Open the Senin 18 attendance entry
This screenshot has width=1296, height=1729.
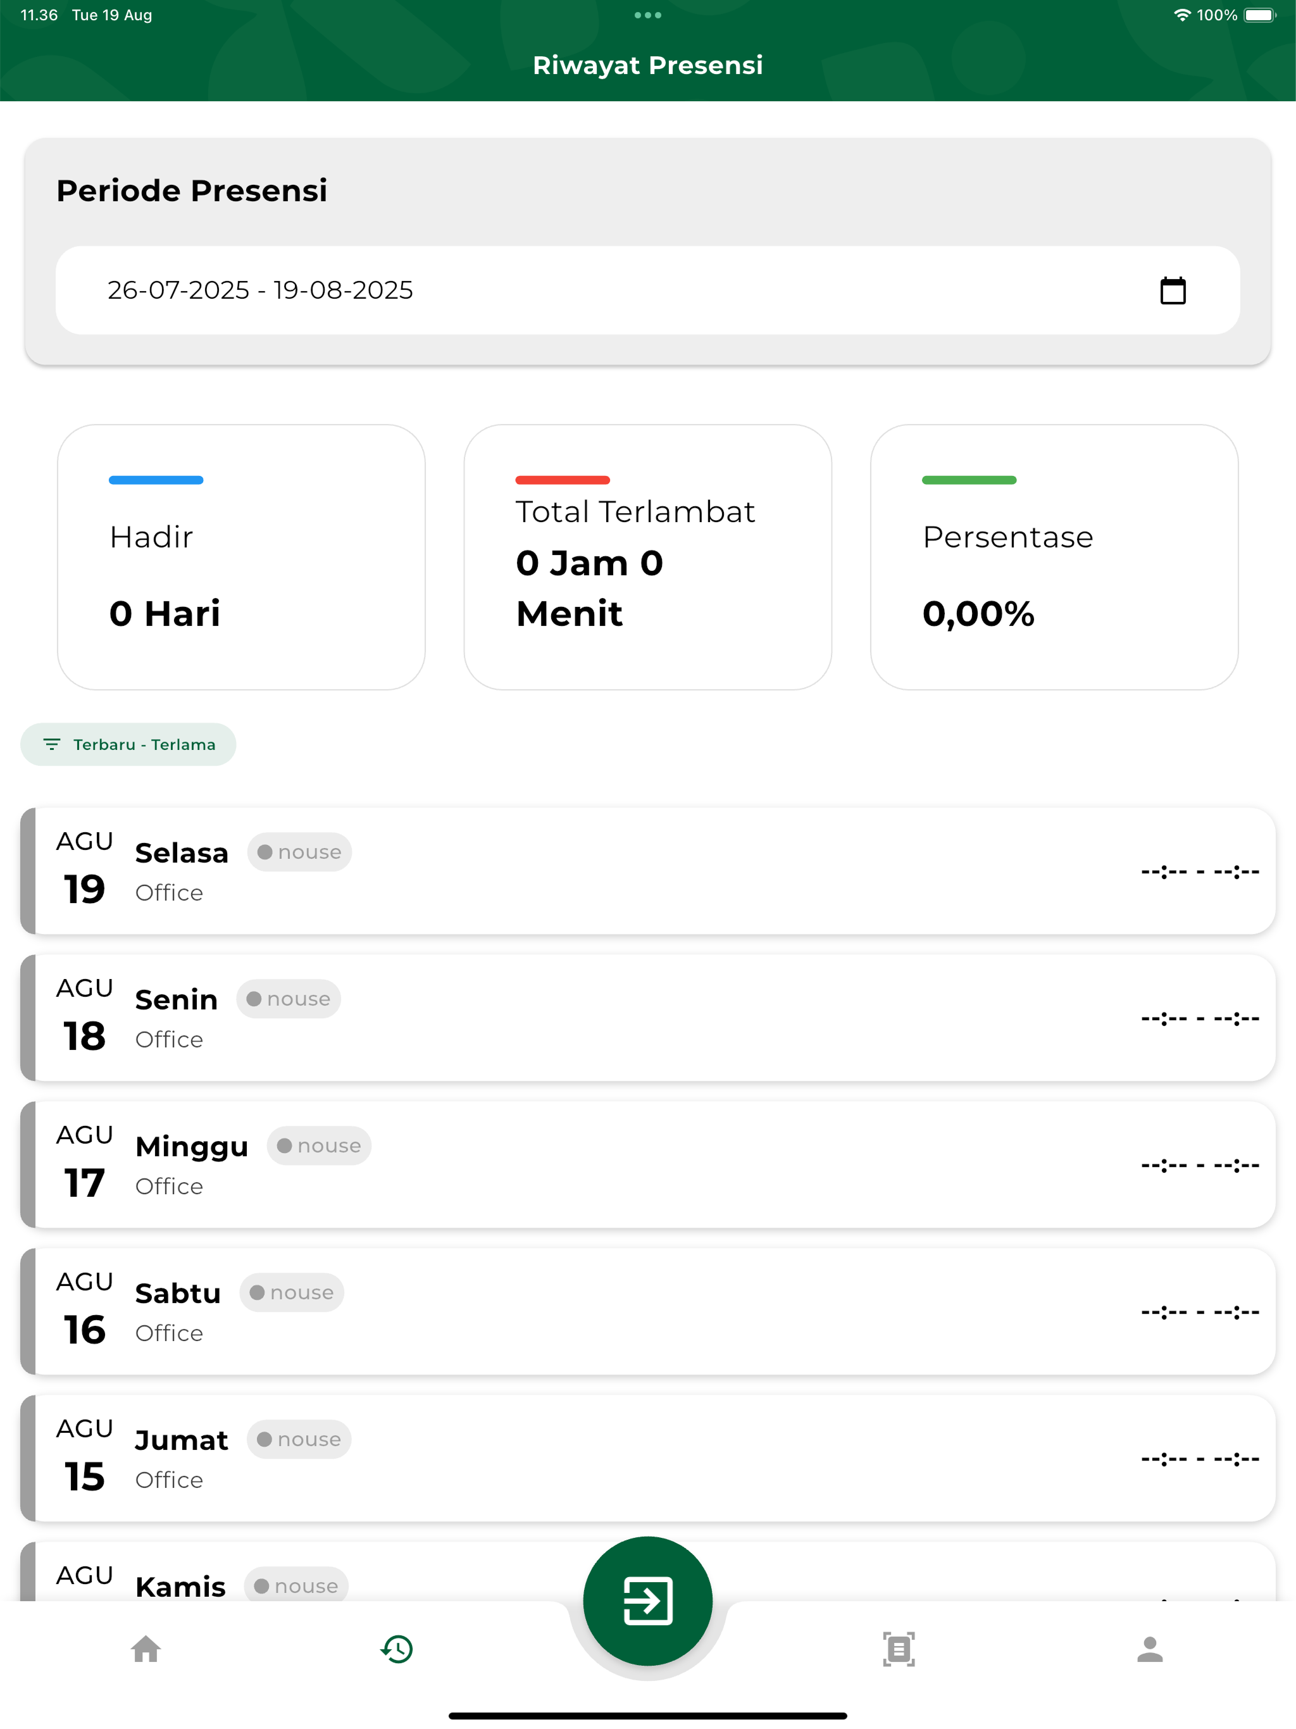647,1018
